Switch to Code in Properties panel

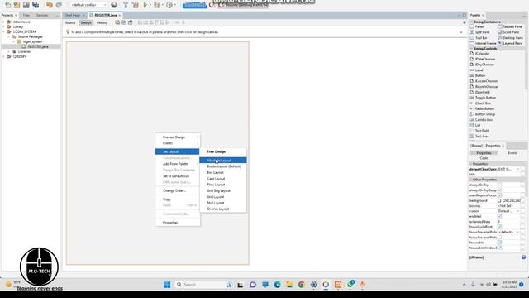click(x=484, y=158)
